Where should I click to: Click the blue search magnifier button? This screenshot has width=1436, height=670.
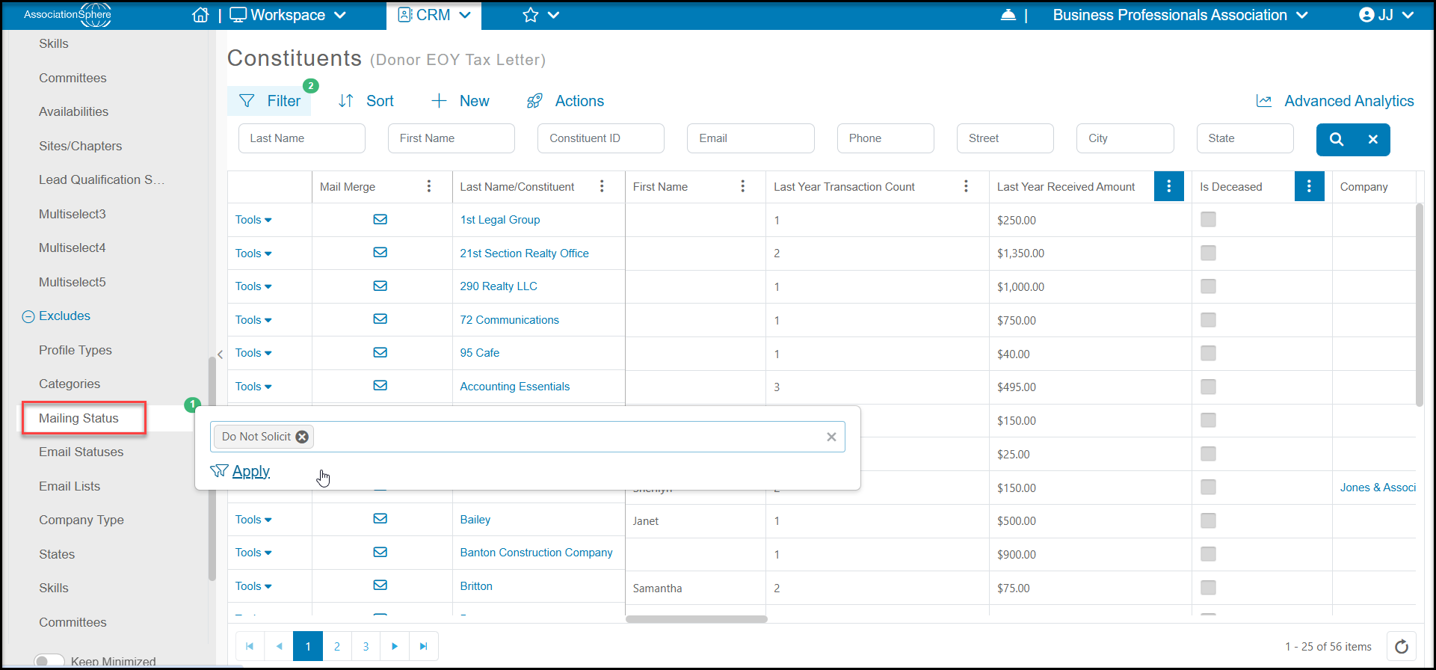click(x=1337, y=139)
